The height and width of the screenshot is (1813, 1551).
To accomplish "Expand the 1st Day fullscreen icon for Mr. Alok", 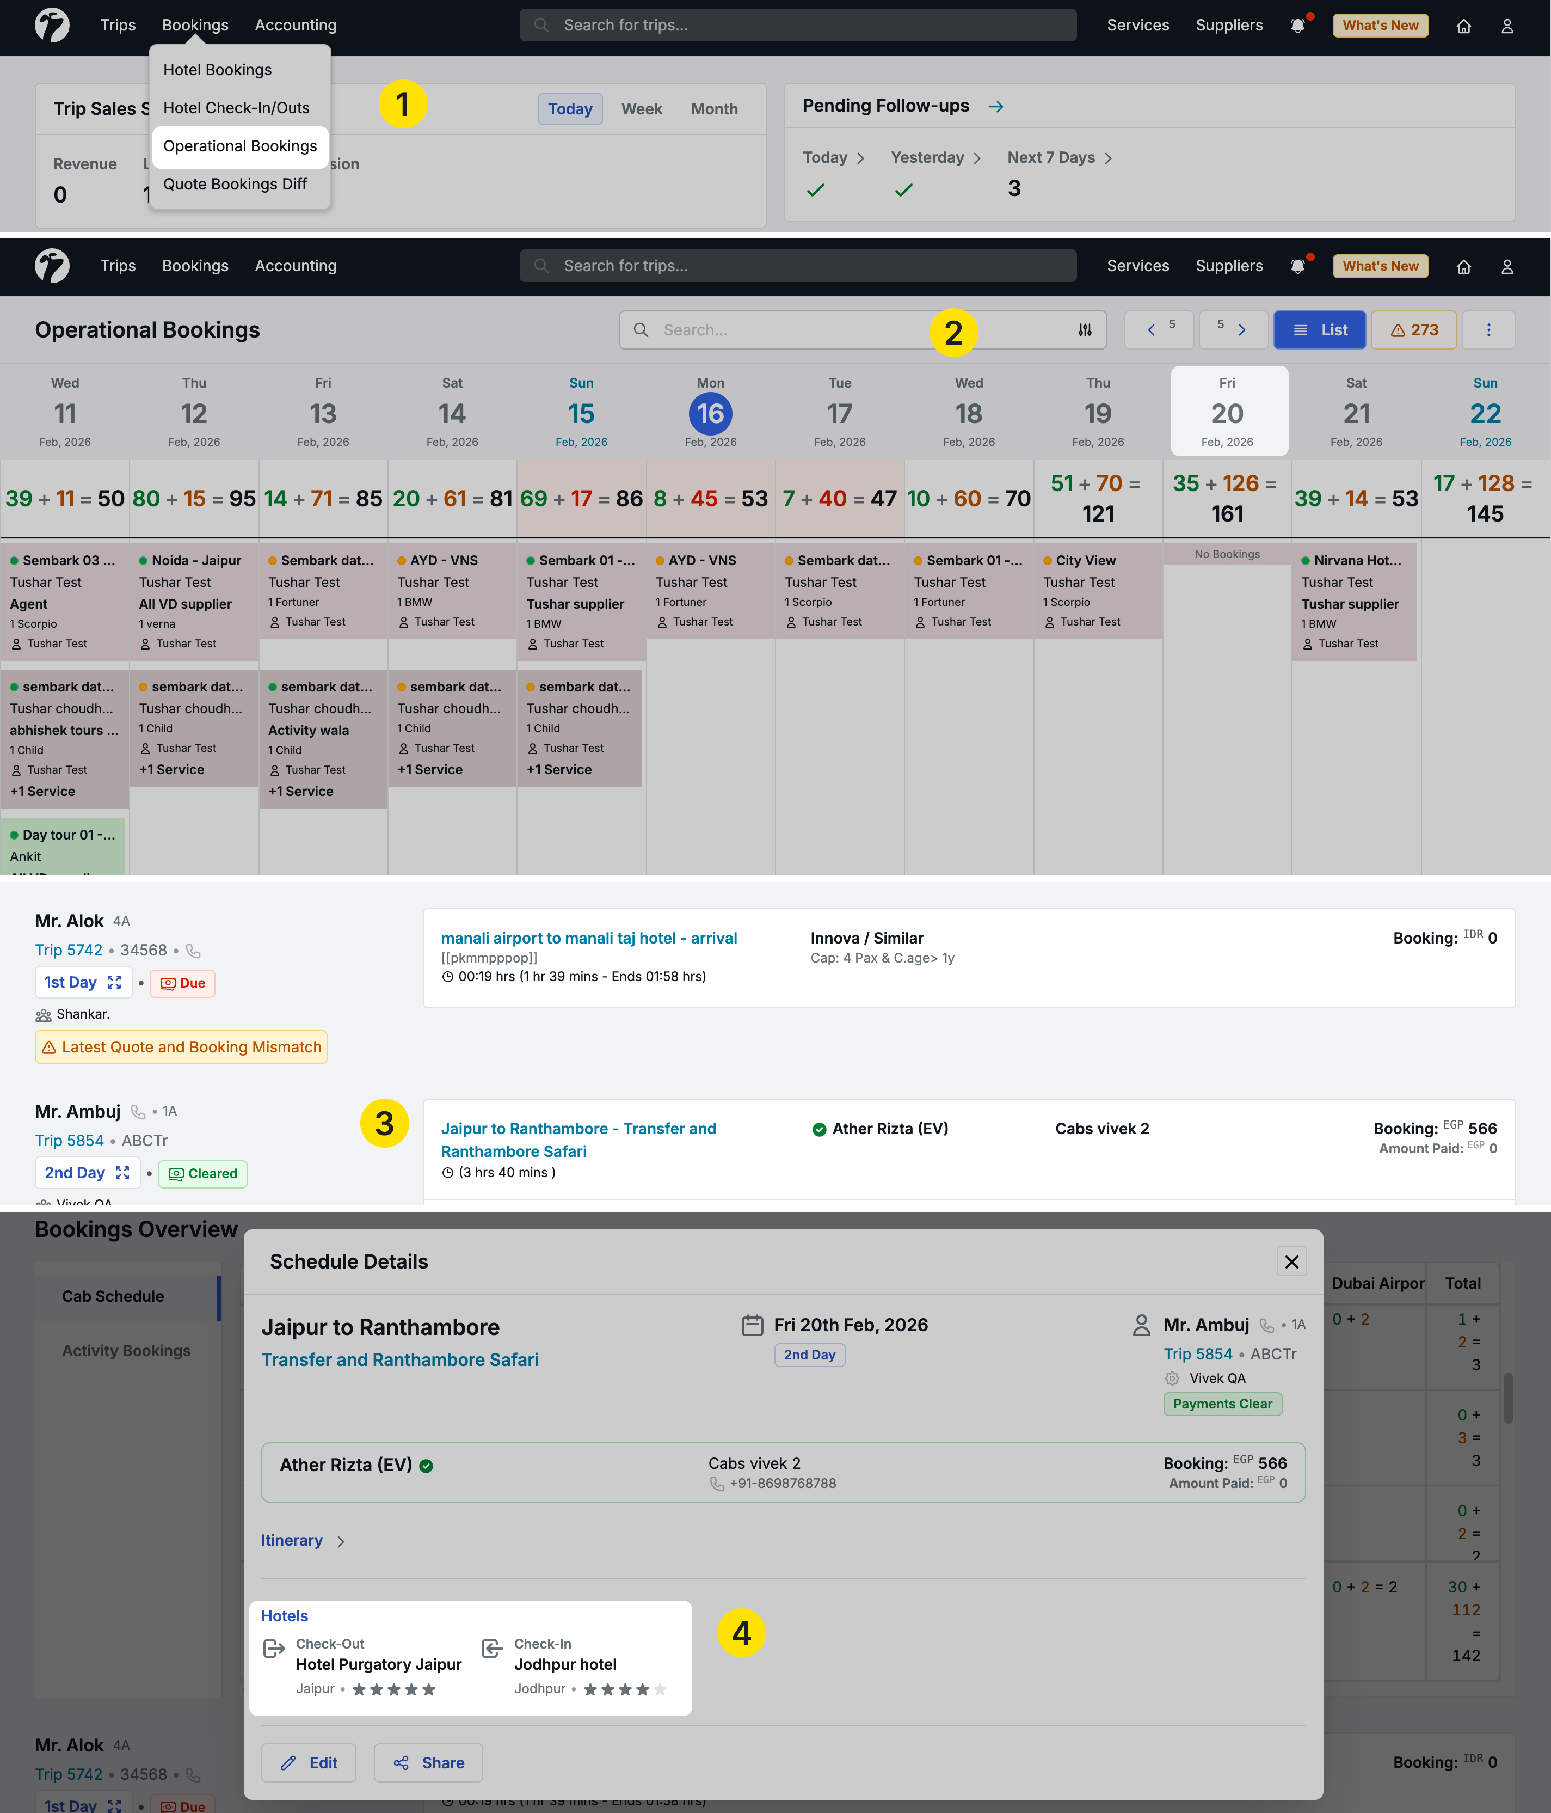I will [115, 983].
